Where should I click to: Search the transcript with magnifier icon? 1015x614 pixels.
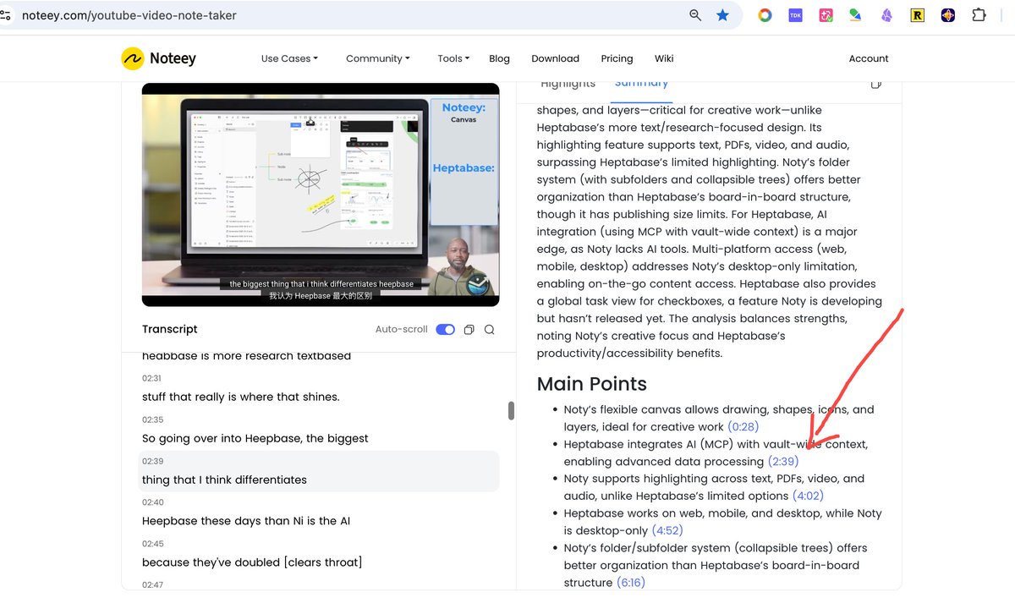click(489, 330)
